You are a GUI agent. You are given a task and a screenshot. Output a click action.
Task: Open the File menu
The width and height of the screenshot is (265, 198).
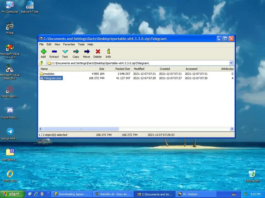click(41, 44)
